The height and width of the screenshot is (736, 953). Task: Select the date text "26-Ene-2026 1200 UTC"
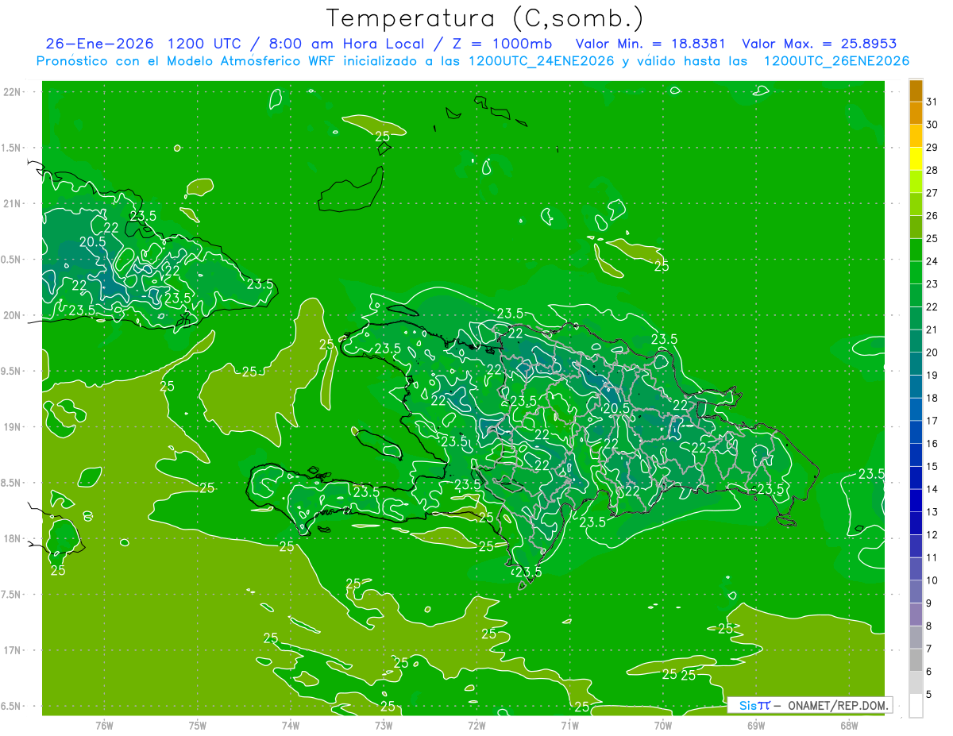(x=142, y=44)
